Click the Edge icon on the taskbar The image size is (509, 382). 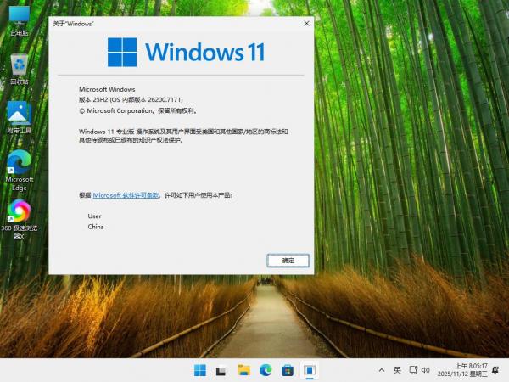pyautogui.click(x=266, y=370)
